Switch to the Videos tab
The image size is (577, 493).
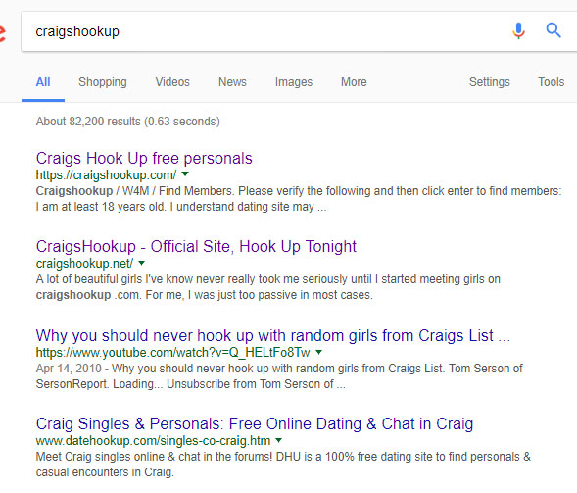coord(172,82)
